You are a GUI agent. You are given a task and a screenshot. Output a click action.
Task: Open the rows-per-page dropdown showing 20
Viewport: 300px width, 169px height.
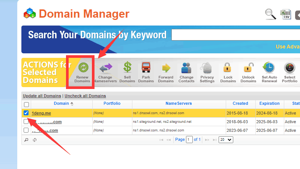point(226,140)
